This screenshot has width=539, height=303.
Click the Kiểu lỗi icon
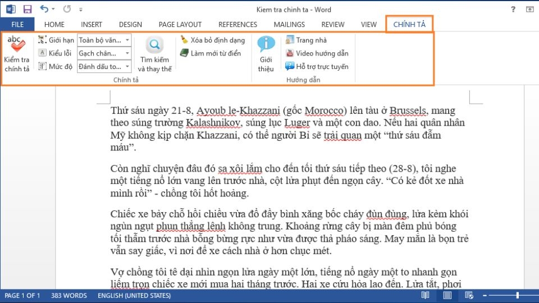[x=42, y=53]
